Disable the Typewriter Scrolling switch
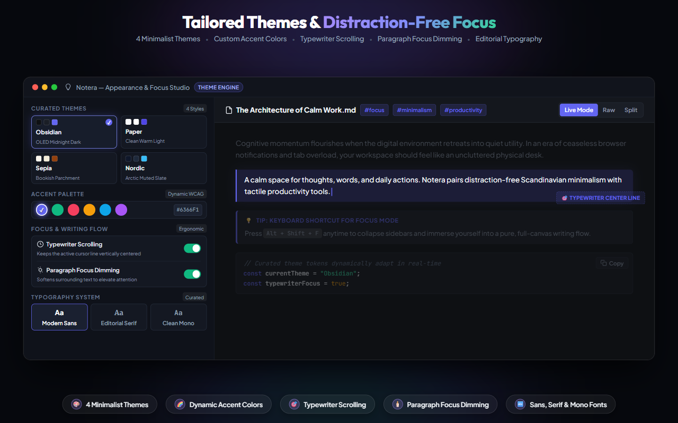Screen dimensions: 678x423 click(x=192, y=248)
